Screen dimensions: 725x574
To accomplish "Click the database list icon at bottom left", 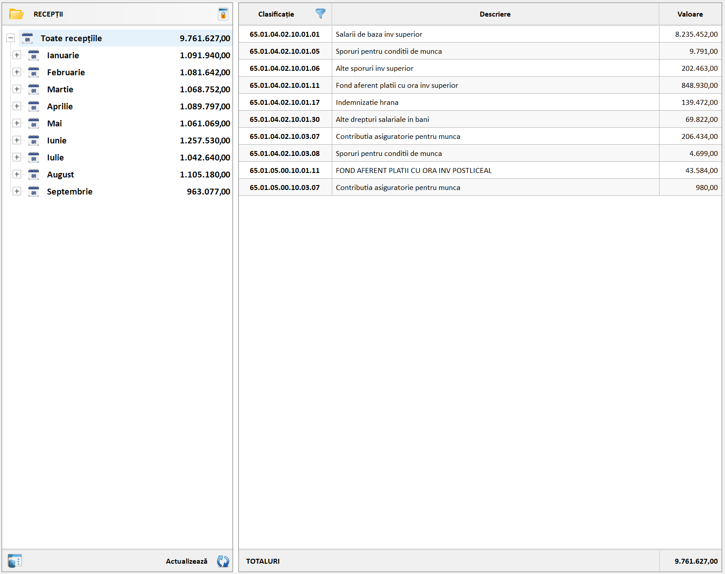I will point(15,561).
